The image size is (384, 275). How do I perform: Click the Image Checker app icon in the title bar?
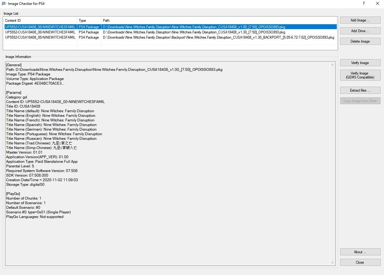pos(4,4)
